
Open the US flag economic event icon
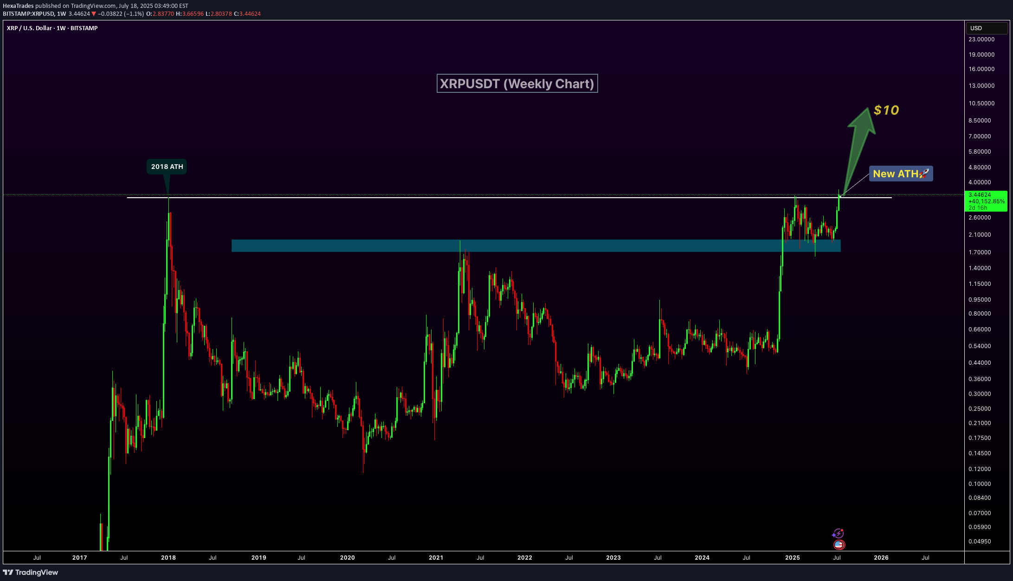click(x=839, y=544)
